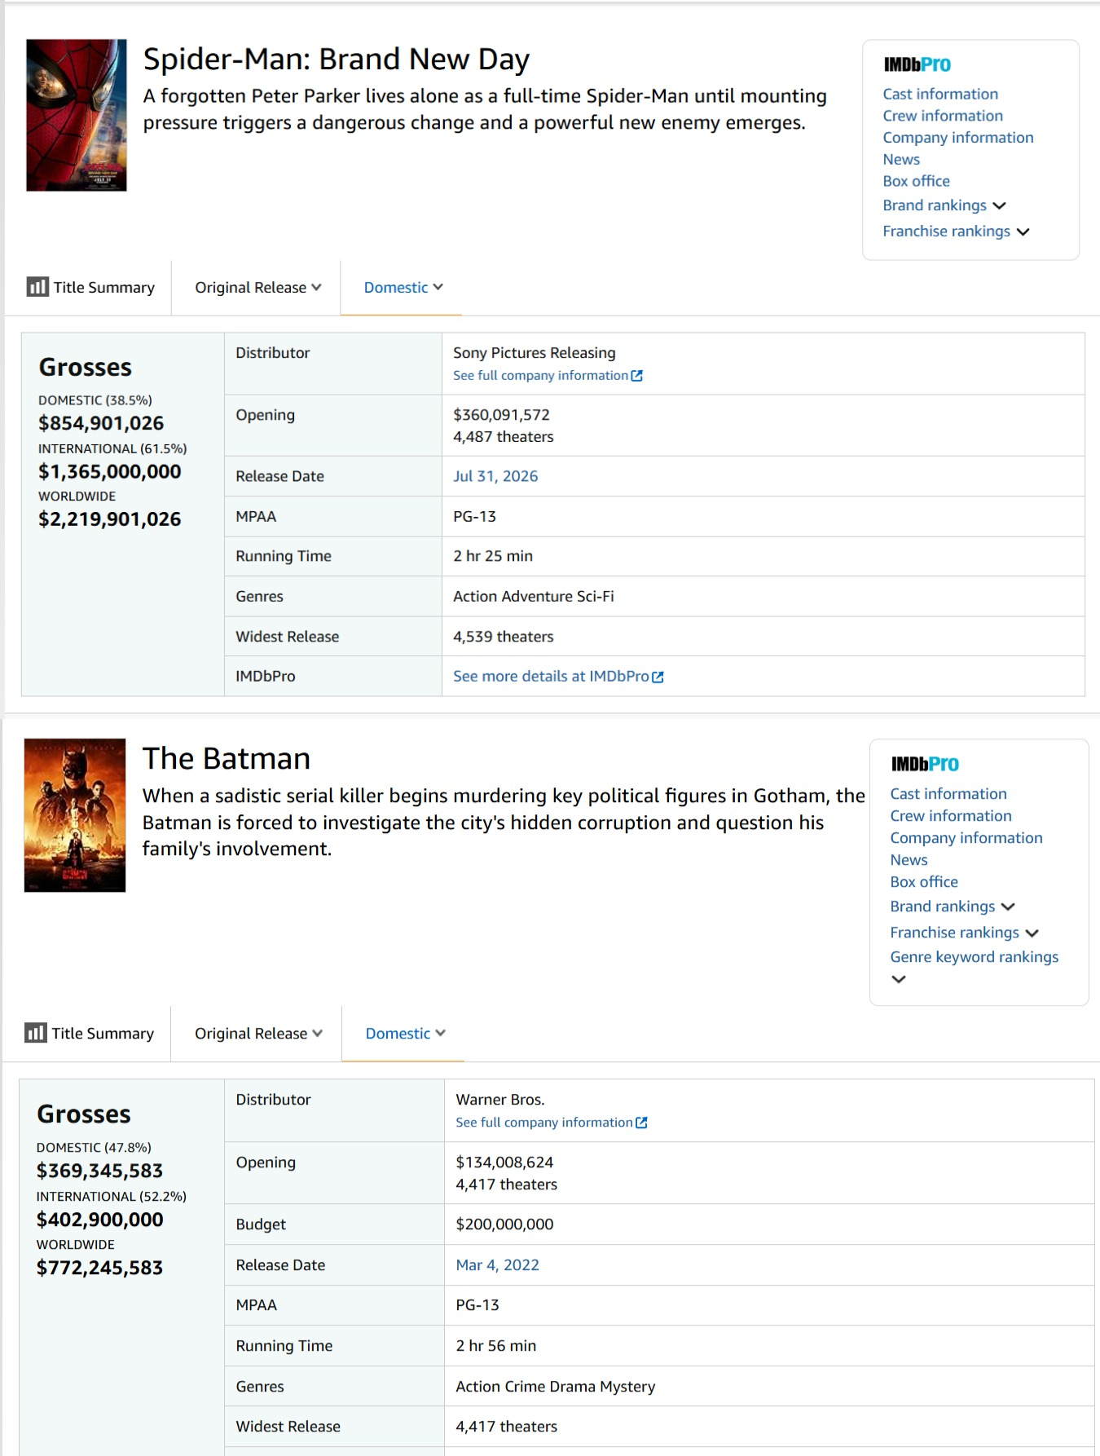Click the '2 hr 56 min' running time
This screenshot has height=1456, width=1100.
[x=496, y=1346]
